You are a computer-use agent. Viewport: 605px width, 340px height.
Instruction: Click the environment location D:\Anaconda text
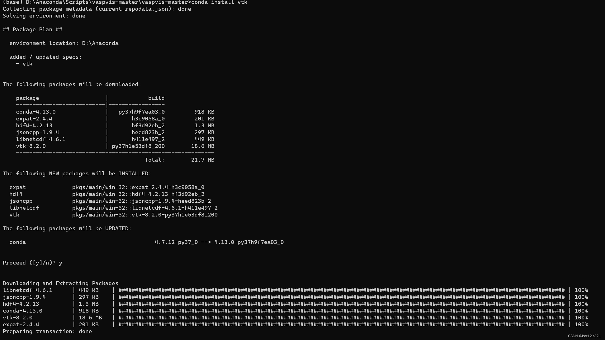(64, 43)
